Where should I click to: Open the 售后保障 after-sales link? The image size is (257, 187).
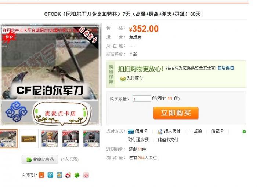pyautogui.click(x=225, y=68)
